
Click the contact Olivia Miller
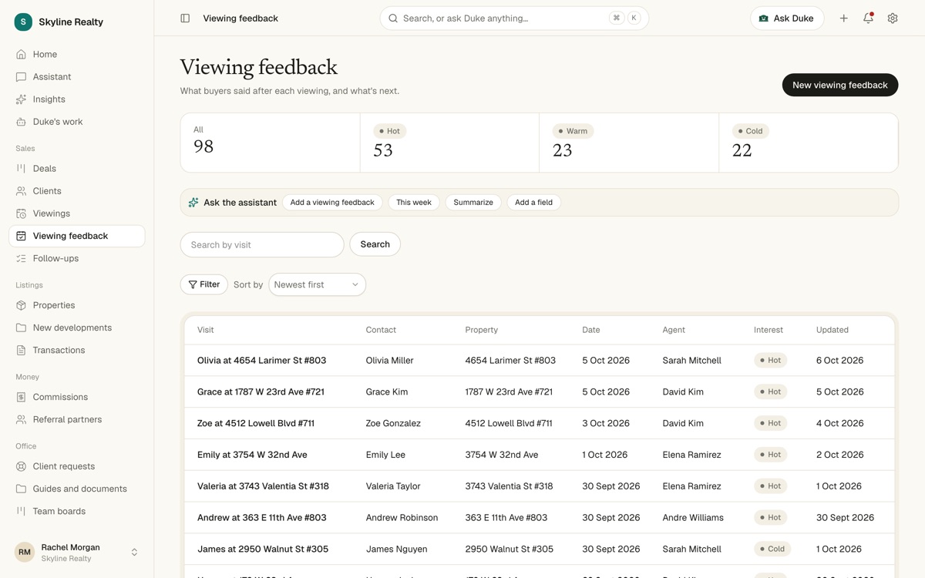[390, 361]
